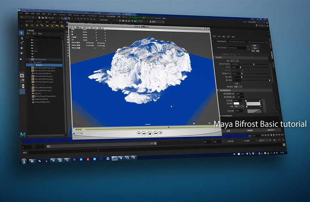Click fast forward in video player
The height and width of the screenshot is (202, 310).
156,133
